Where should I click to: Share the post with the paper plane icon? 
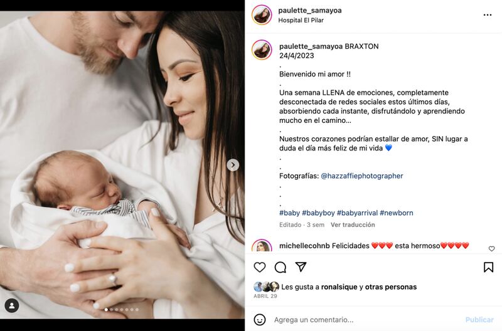coord(301,266)
